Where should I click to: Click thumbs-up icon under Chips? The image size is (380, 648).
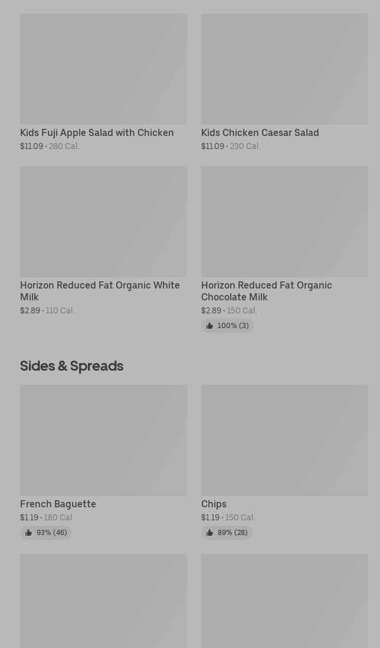coord(209,533)
